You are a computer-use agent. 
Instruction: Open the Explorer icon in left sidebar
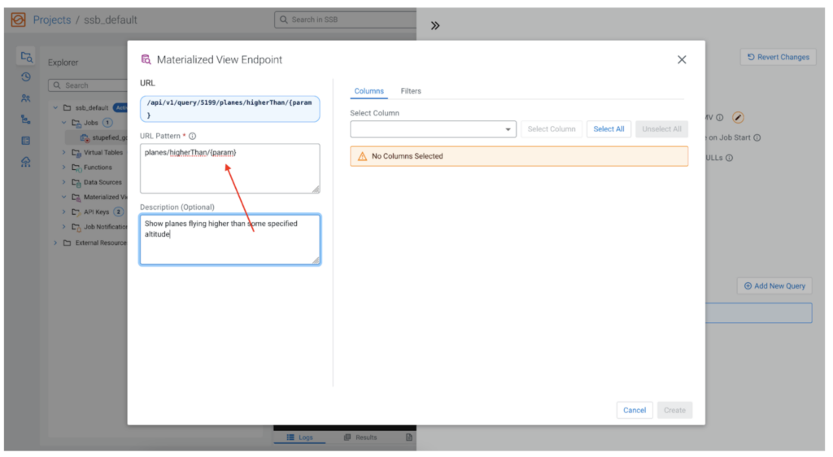26,57
